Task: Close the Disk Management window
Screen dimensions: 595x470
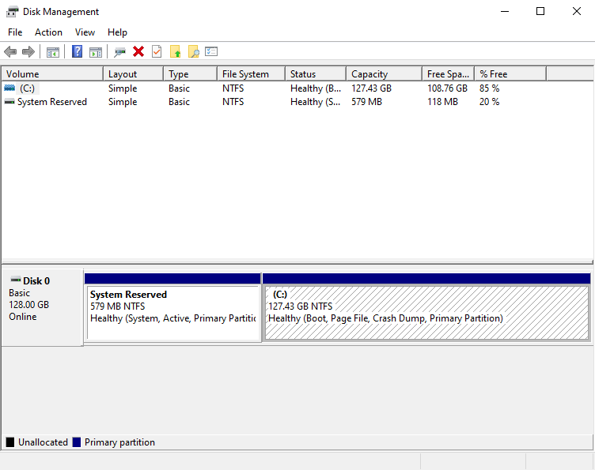Action: coord(576,11)
